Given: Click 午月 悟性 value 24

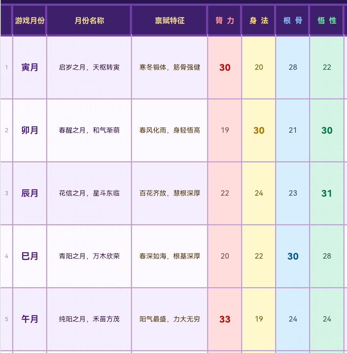Looking at the screenshot, I should [327, 319].
